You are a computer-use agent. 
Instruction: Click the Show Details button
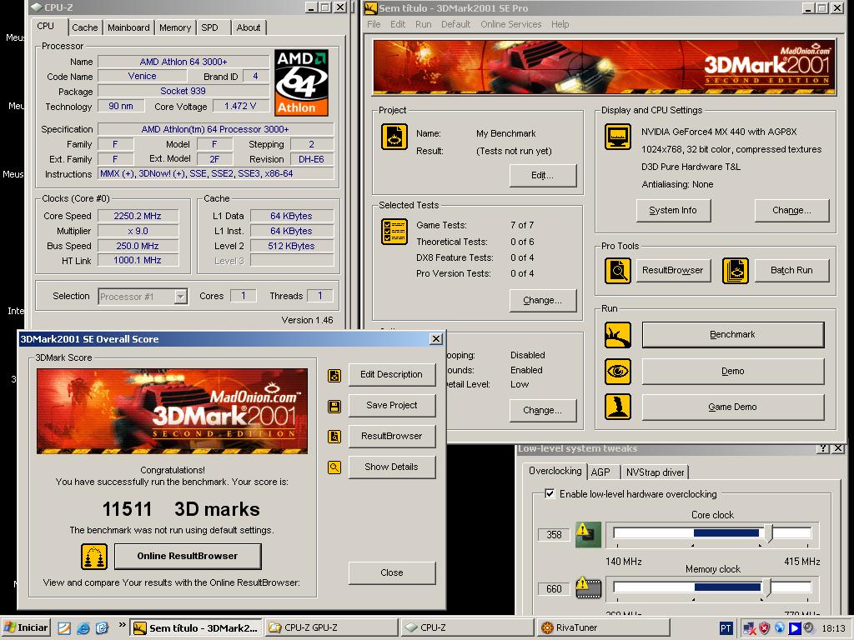[x=392, y=467]
